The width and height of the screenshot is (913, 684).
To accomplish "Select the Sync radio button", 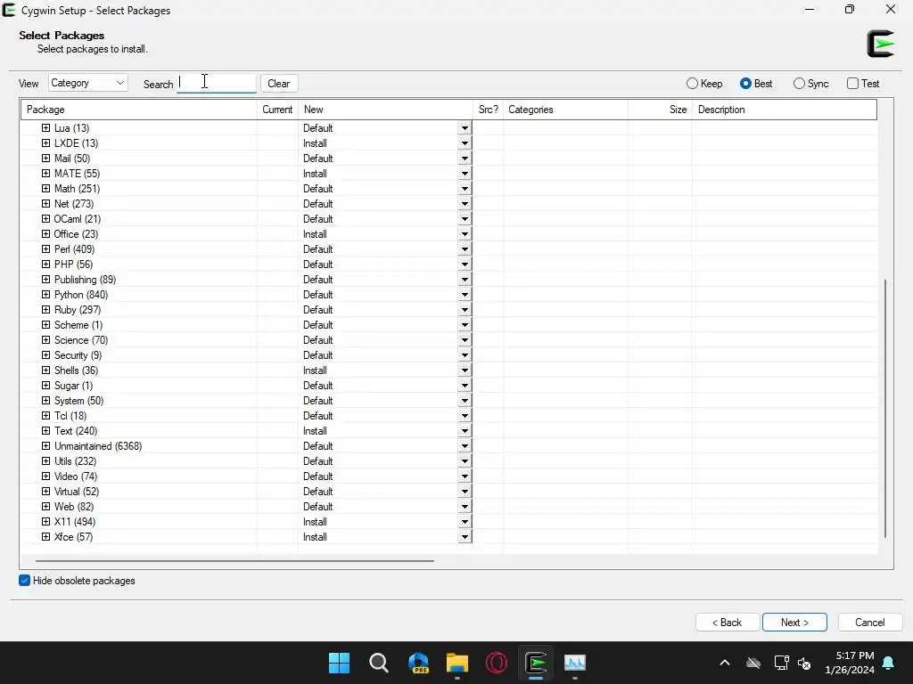I will tap(799, 84).
